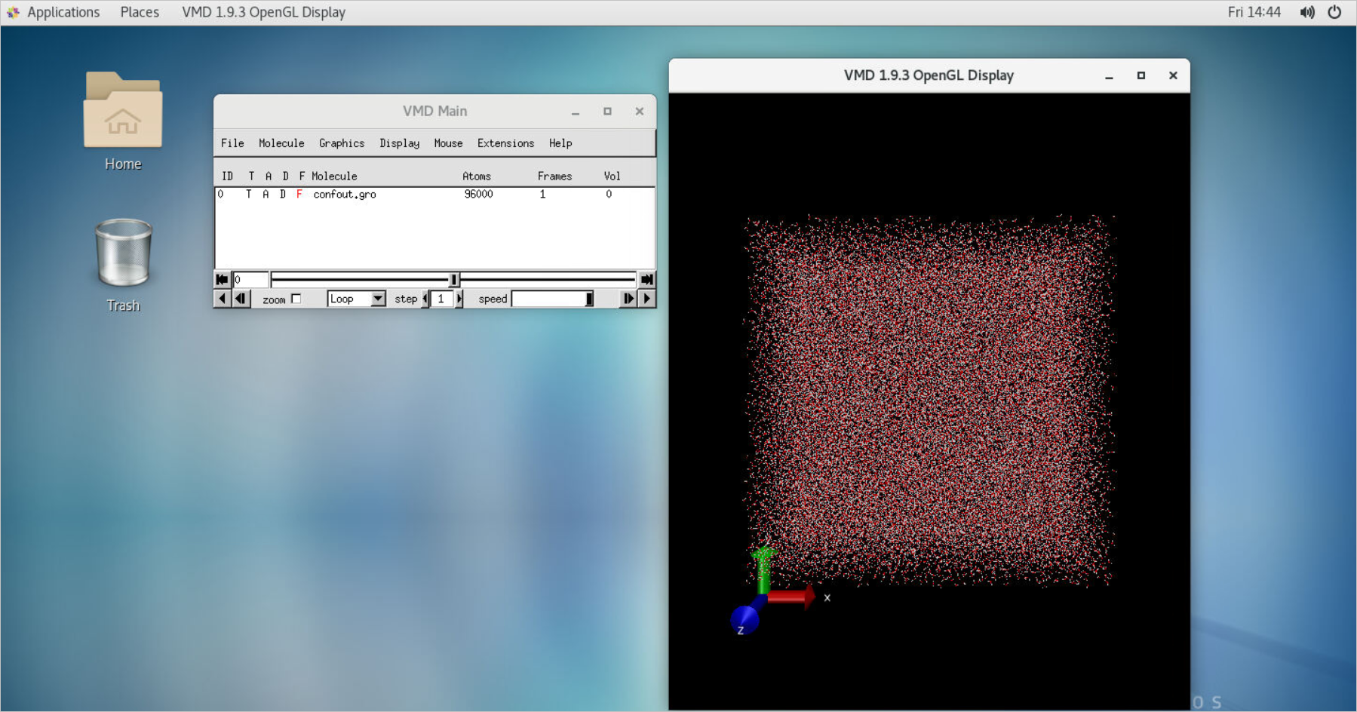Open the Loop animation style dropdown
The width and height of the screenshot is (1357, 712).
[x=357, y=299]
